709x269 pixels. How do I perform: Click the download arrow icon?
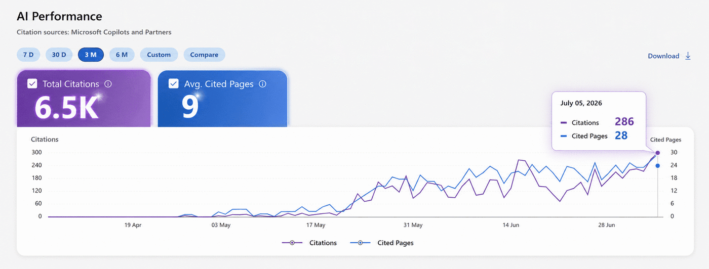[x=688, y=56]
